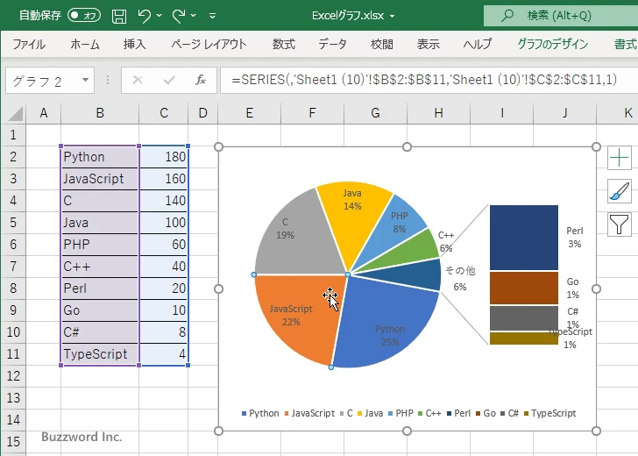Click in the SERIES formula bar
This screenshot has width=638, height=456.
click(x=429, y=80)
